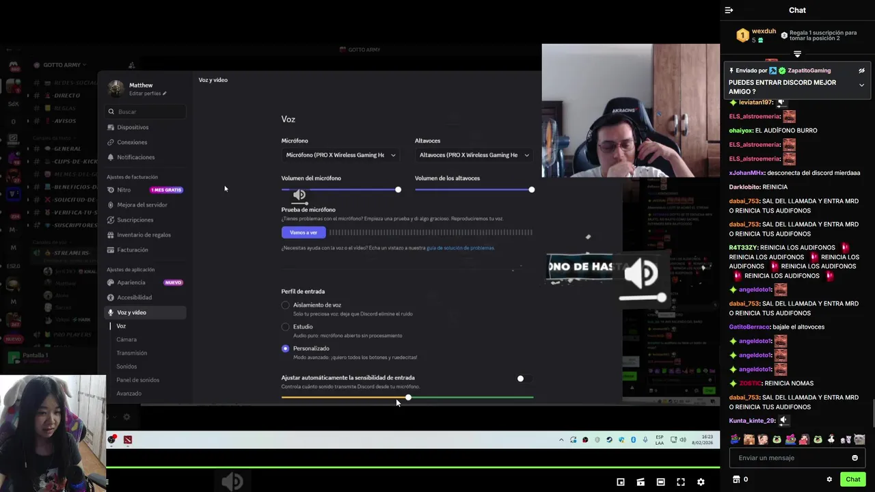Pick the gray cat quick emote
The width and height of the screenshot is (875, 492).
click(x=859, y=439)
